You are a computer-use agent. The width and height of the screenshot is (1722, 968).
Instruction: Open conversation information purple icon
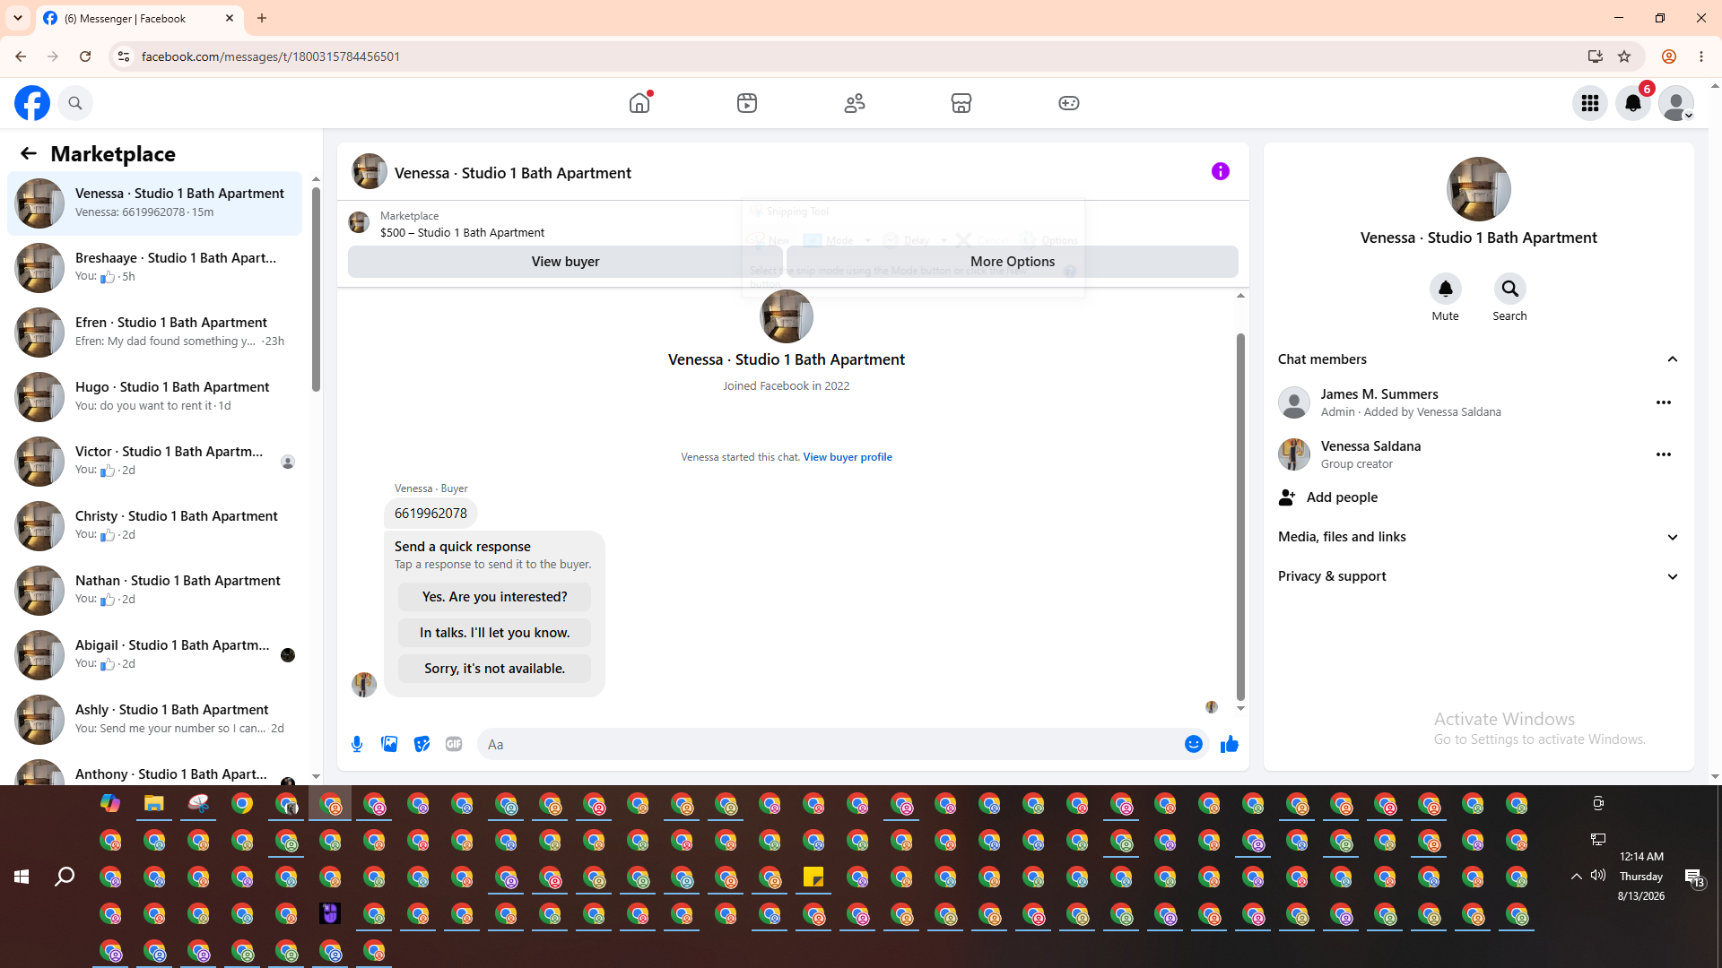click(x=1221, y=171)
